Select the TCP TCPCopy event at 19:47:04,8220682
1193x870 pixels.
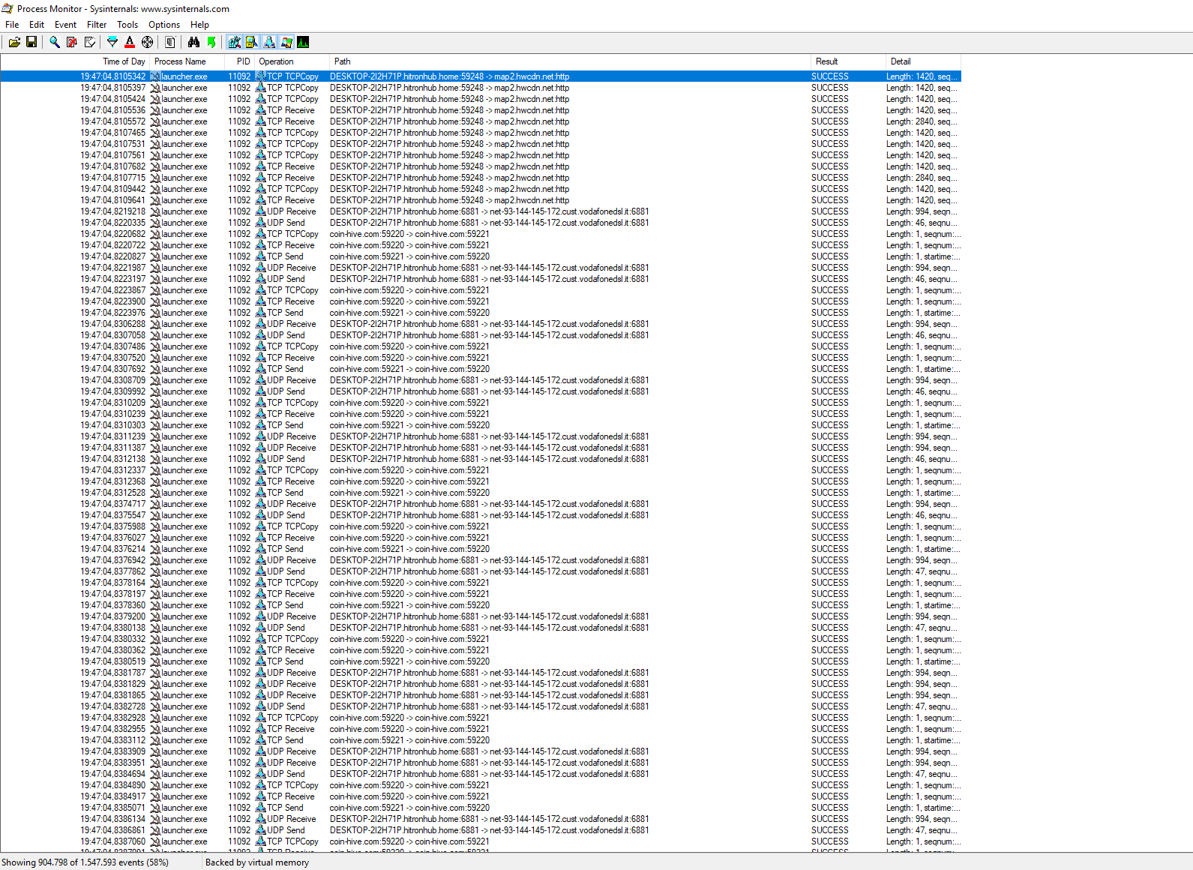480,234
